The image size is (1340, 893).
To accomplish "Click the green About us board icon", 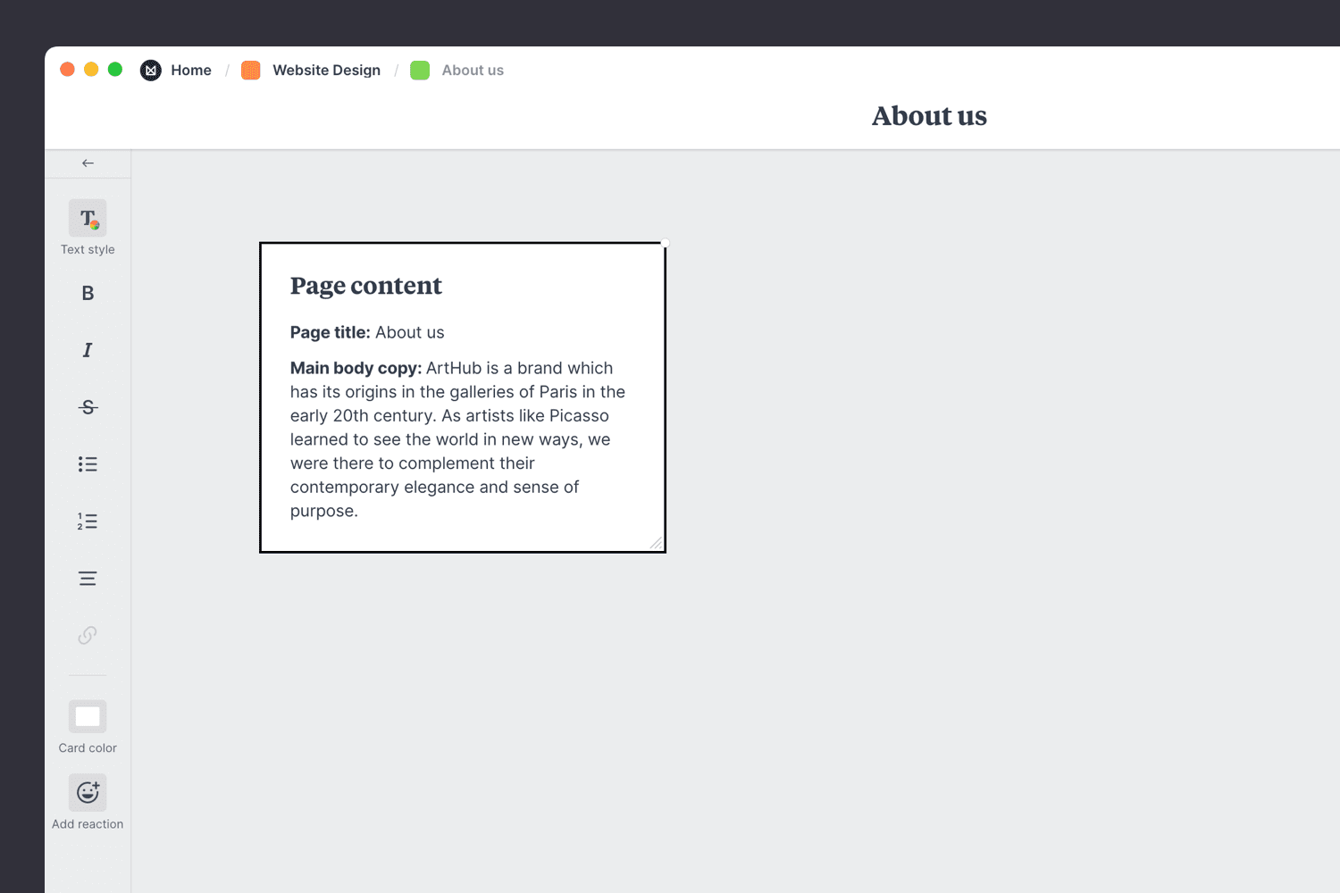I will (x=420, y=70).
